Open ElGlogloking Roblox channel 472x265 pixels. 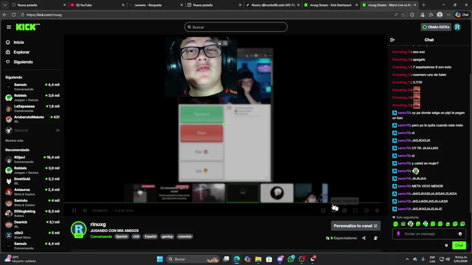32,213
